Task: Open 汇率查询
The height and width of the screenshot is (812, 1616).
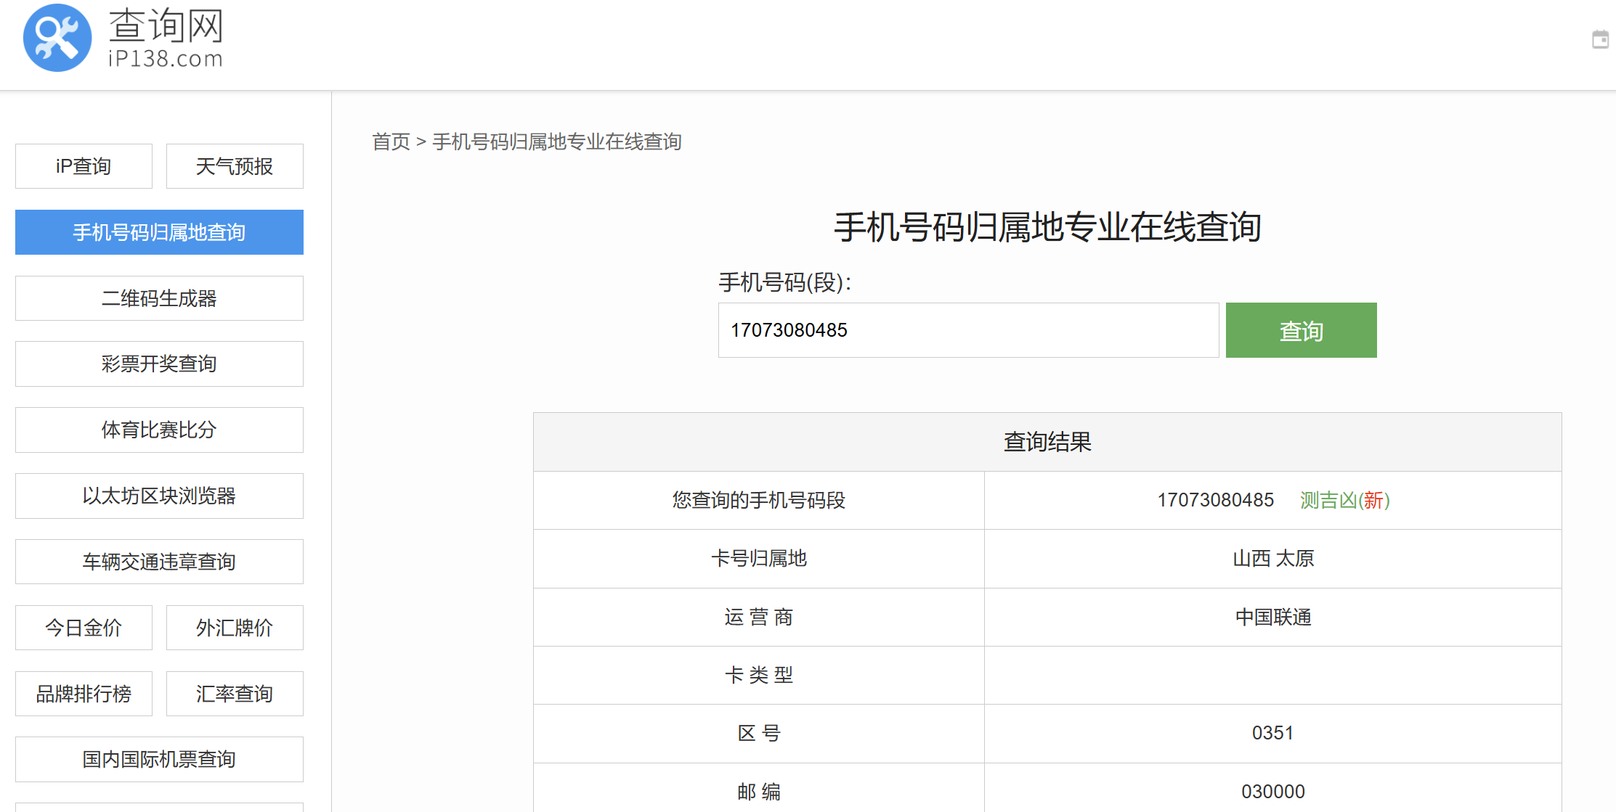Action: pyautogui.click(x=235, y=694)
